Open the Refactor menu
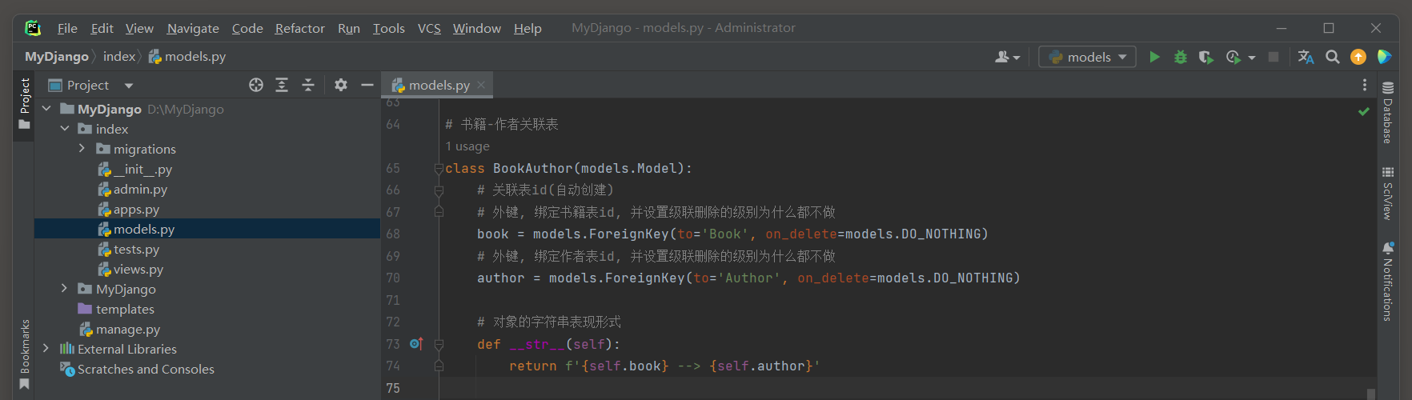This screenshot has height=400, width=1412. click(299, 28)
